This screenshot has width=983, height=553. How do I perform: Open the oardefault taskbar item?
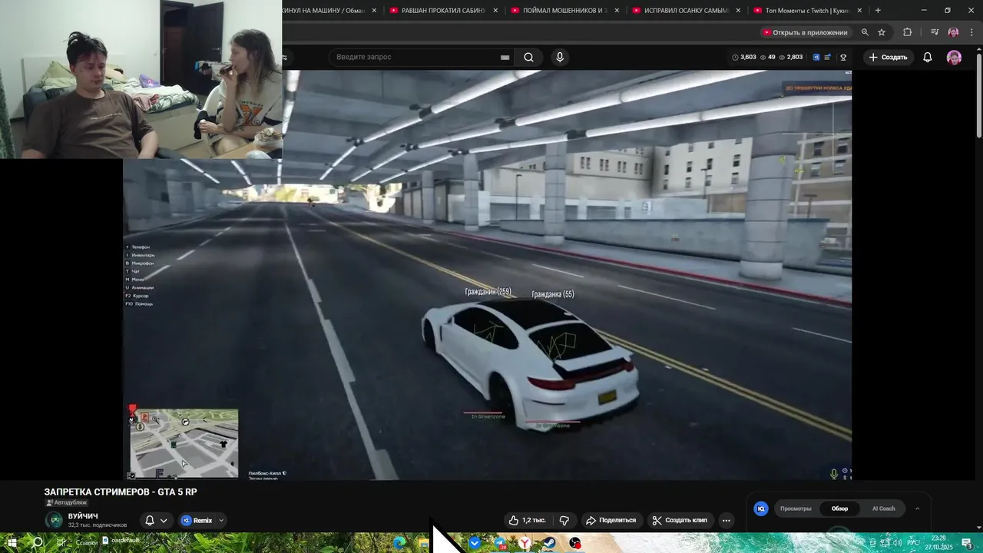pos(120,541)
